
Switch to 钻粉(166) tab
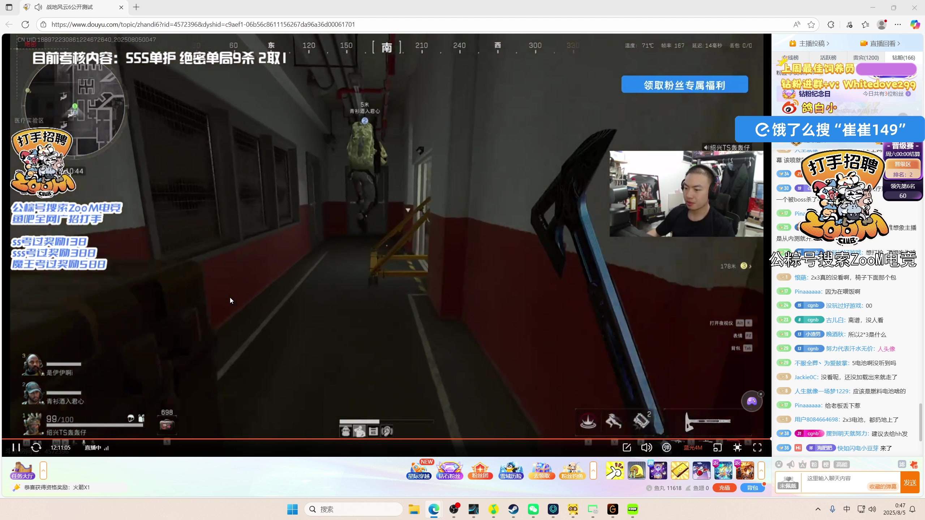tap(903, 58)
